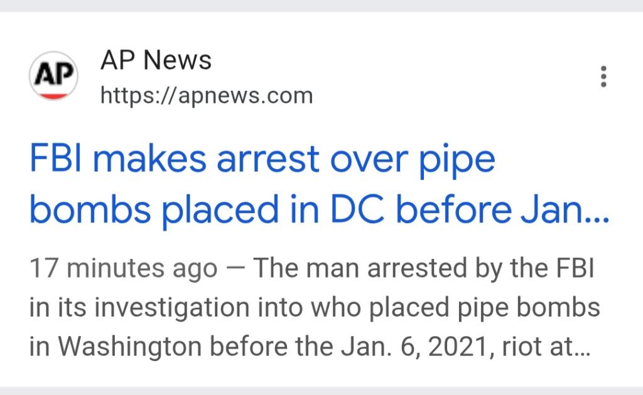Click "Washington" in the article snippet
This screenshot has width=643, height=395.
(x=131, y=347)
